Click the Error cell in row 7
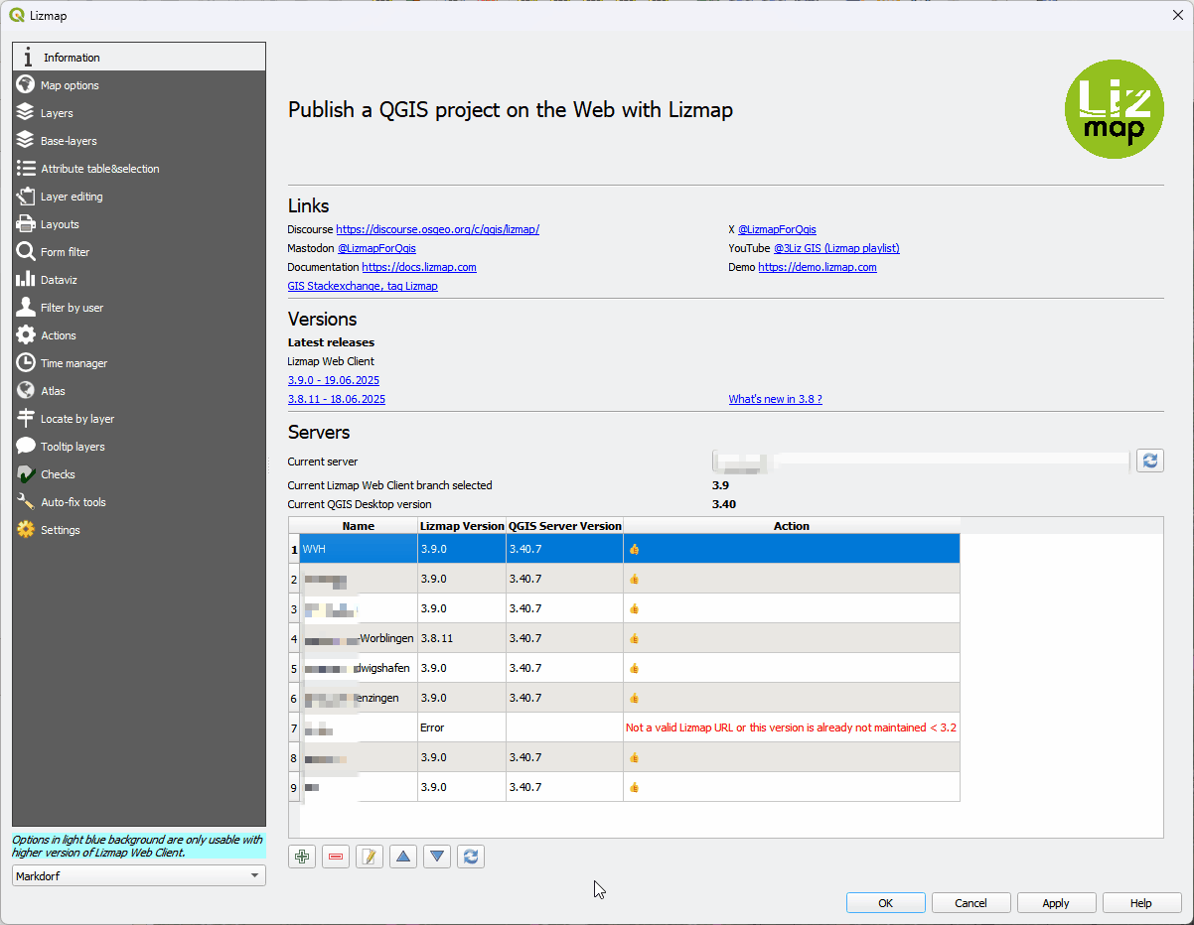 [462, 727]
